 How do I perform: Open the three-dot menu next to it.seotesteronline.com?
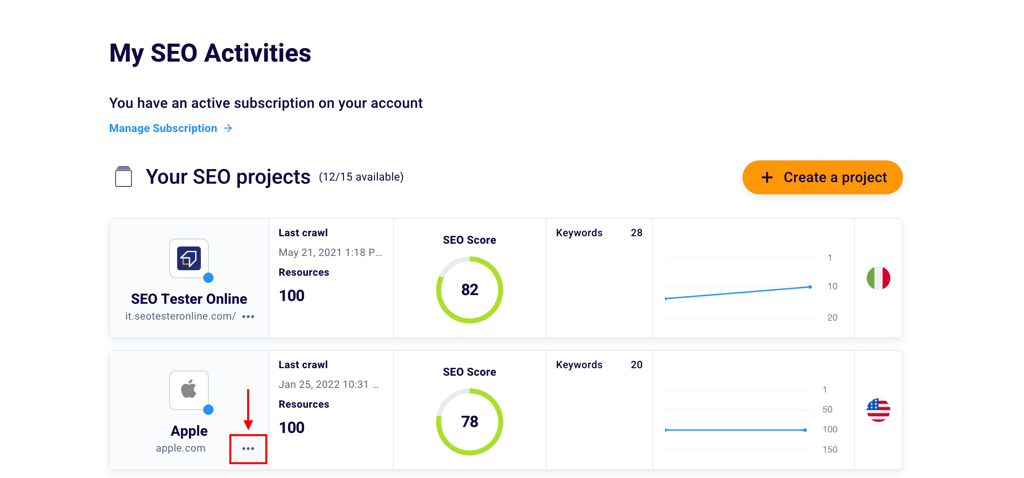tap(248, 317)
